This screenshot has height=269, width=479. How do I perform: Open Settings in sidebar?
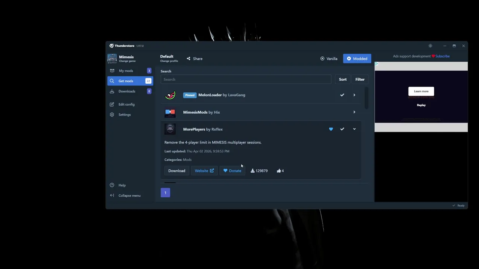pyautogui.click(x=130, y=115)
